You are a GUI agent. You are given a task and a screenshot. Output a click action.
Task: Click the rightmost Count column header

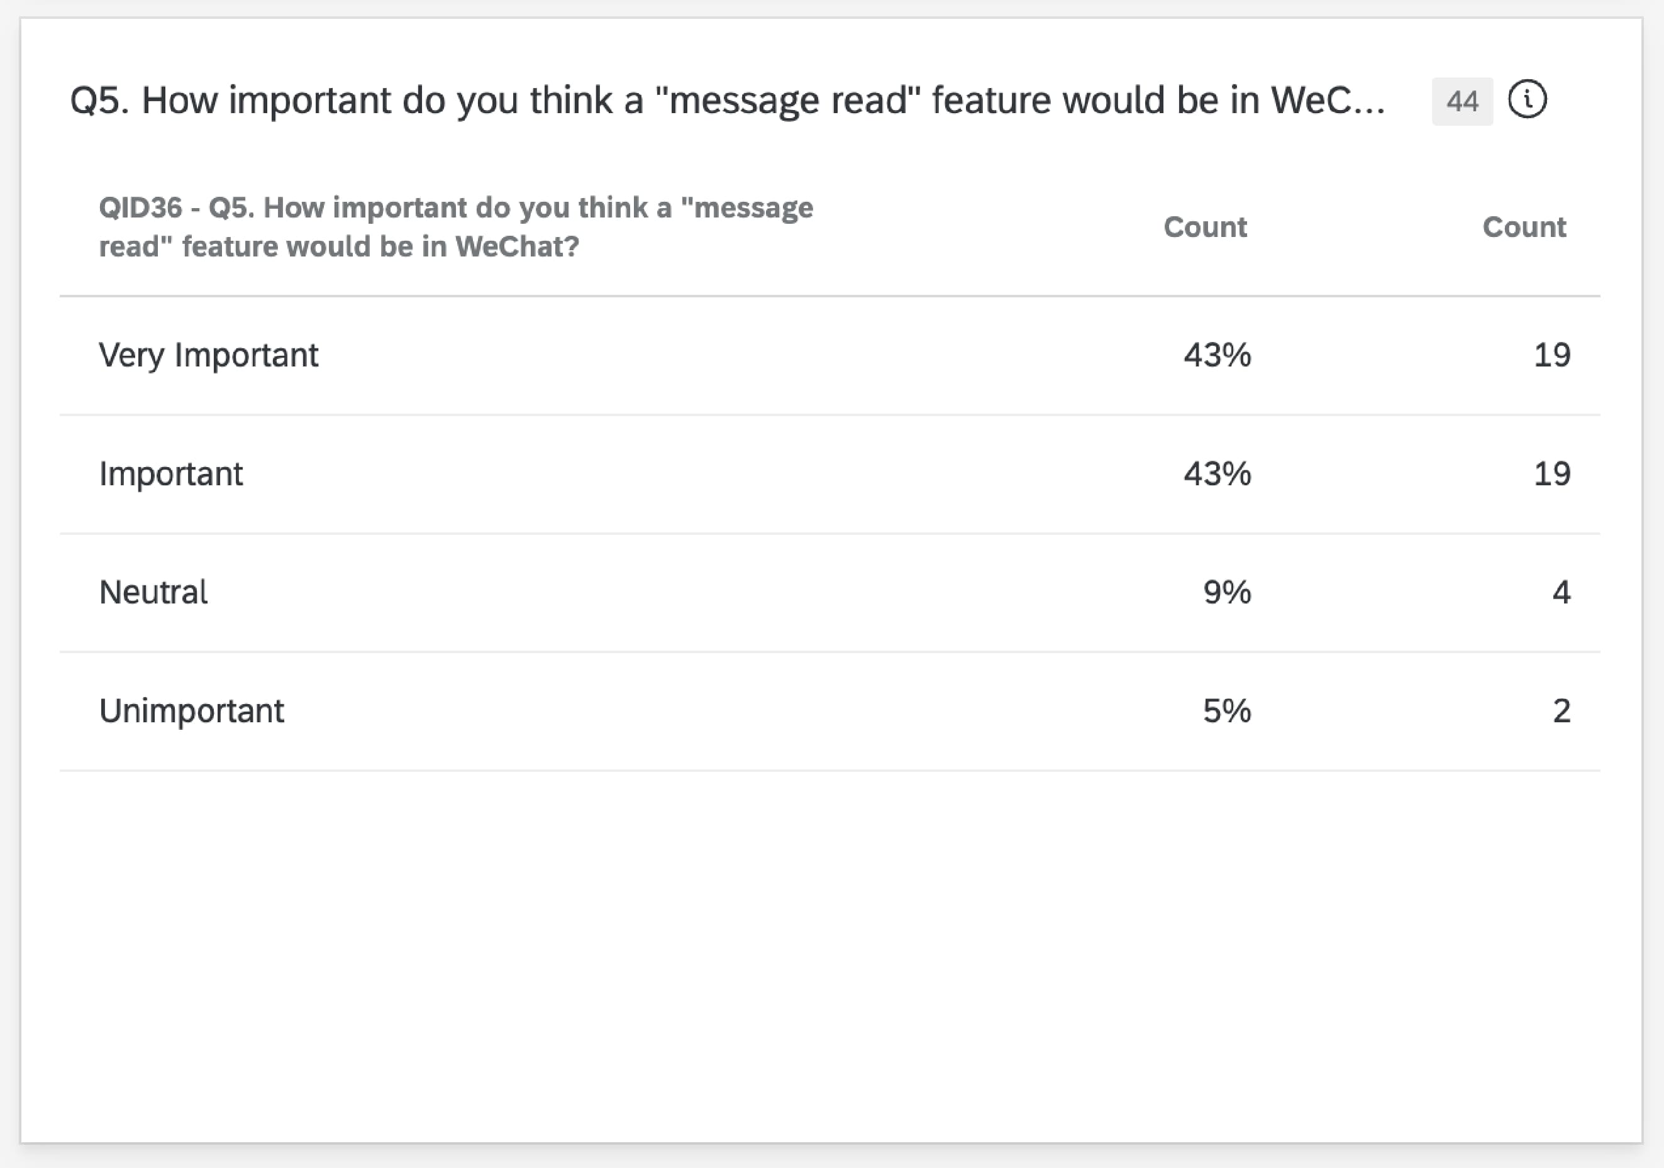click(x=1523, y=227)
